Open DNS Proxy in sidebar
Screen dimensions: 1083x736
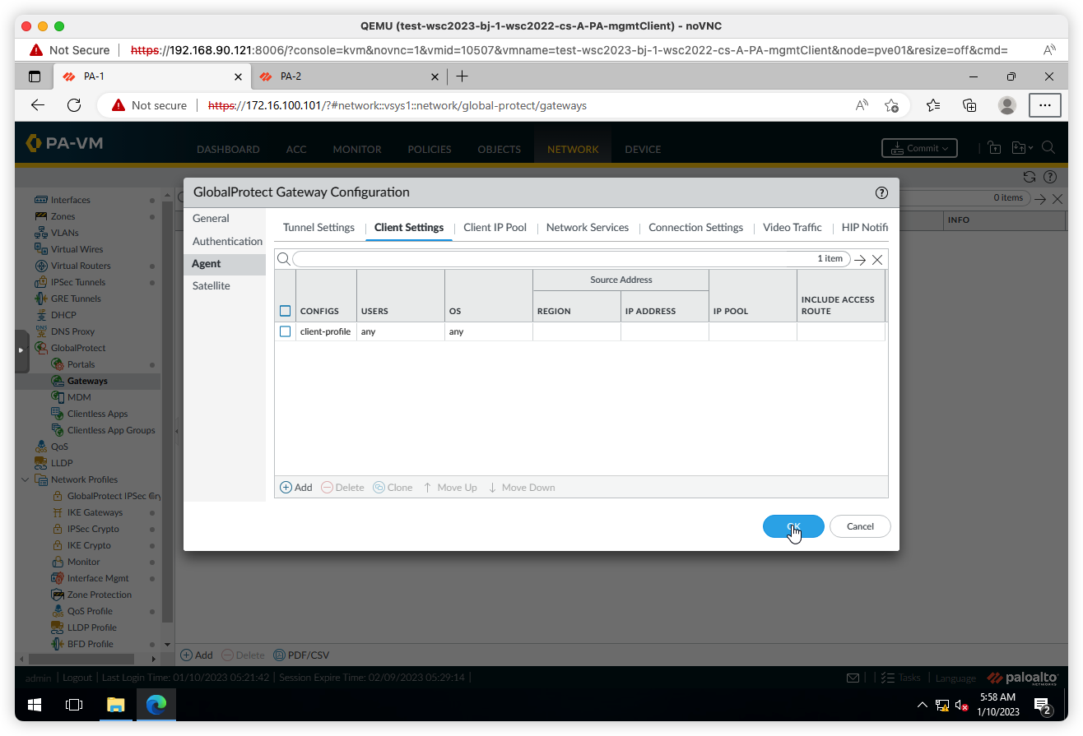(x=72, y=331)
